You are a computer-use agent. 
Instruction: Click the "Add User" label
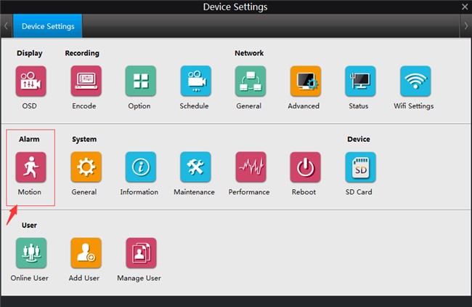click(x=84, y=278)
